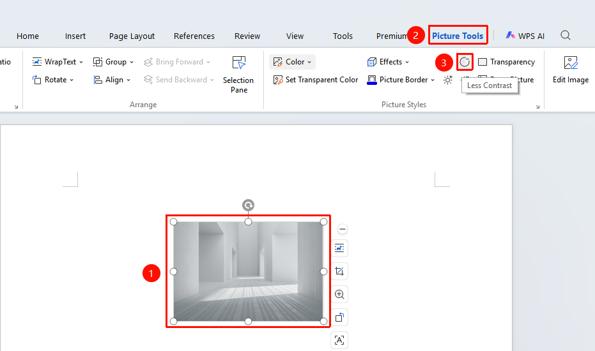Open the Color dropdown
This screenshot has width=595, height=351.
coord(292,62)
